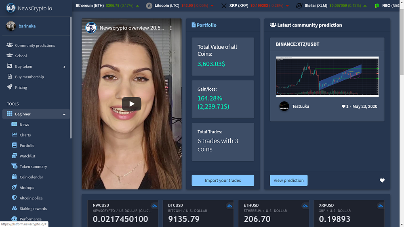Click the View prediction button
Screen dimensions: 404x227
[288, 181]
